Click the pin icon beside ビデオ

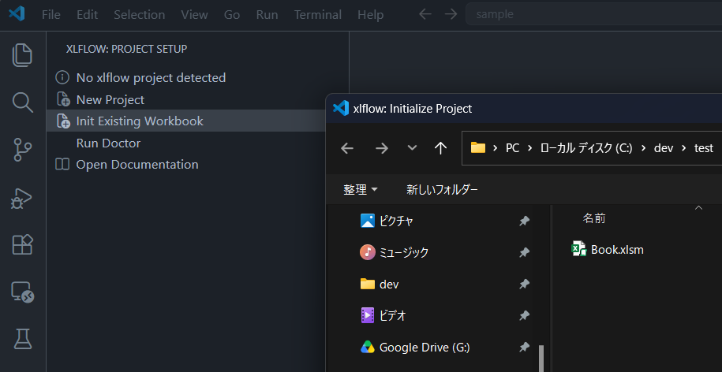coord(524,315)
